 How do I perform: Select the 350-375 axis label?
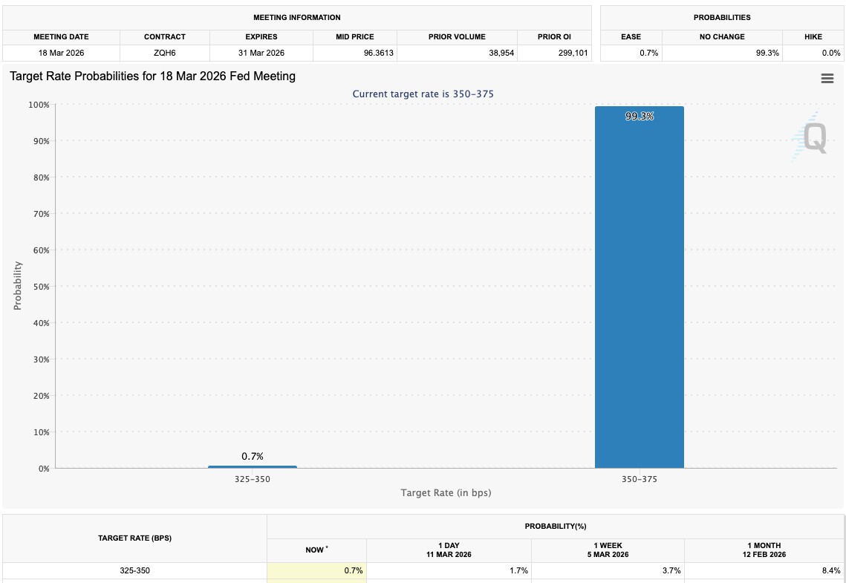point(640,479)
